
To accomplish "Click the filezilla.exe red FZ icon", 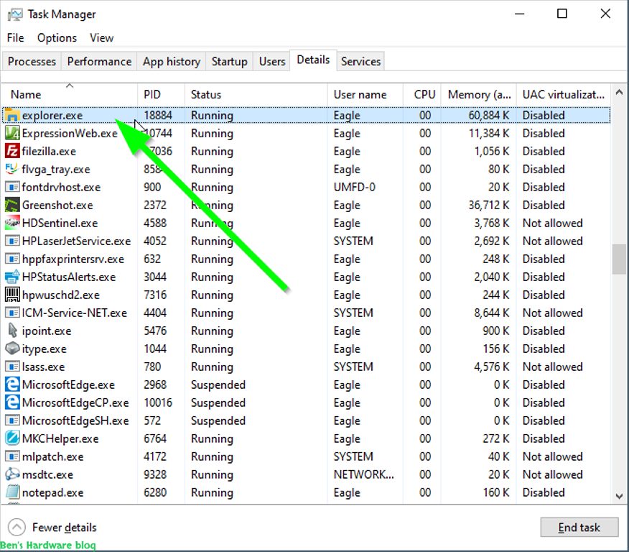I will [12, 152].
